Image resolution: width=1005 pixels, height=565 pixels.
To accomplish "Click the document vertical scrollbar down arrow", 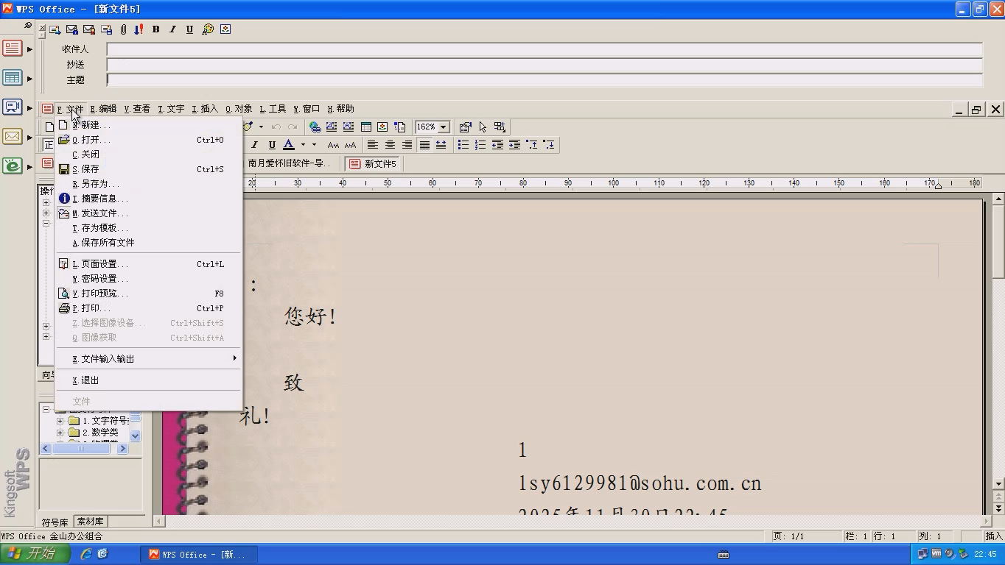I will coord(998,484).
